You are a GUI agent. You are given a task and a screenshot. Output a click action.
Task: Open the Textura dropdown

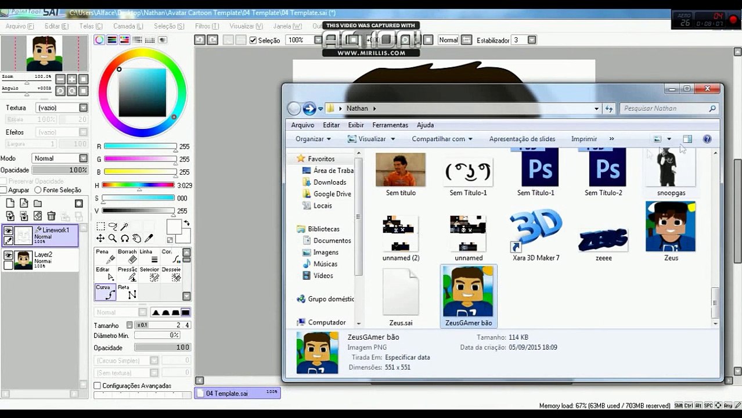tap(84, 107)
